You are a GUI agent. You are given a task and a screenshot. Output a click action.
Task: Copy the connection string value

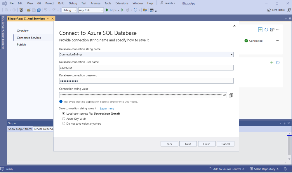tap(231, 95)
